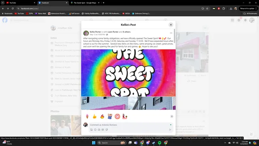Click the Windows taskbar Search box

pyautogui.click(x=112, y=143)
